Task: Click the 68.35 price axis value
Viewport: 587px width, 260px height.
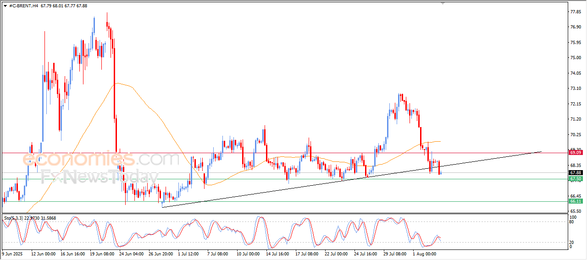Action: tap(576, 166)
